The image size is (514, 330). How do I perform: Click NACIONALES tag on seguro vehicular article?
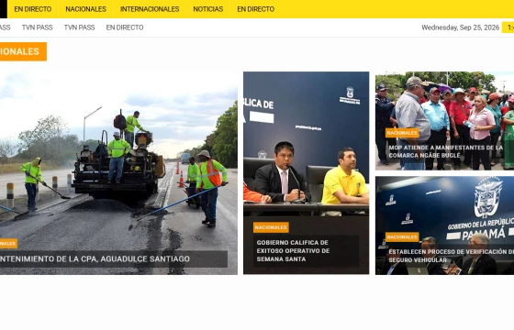[402, 237]
